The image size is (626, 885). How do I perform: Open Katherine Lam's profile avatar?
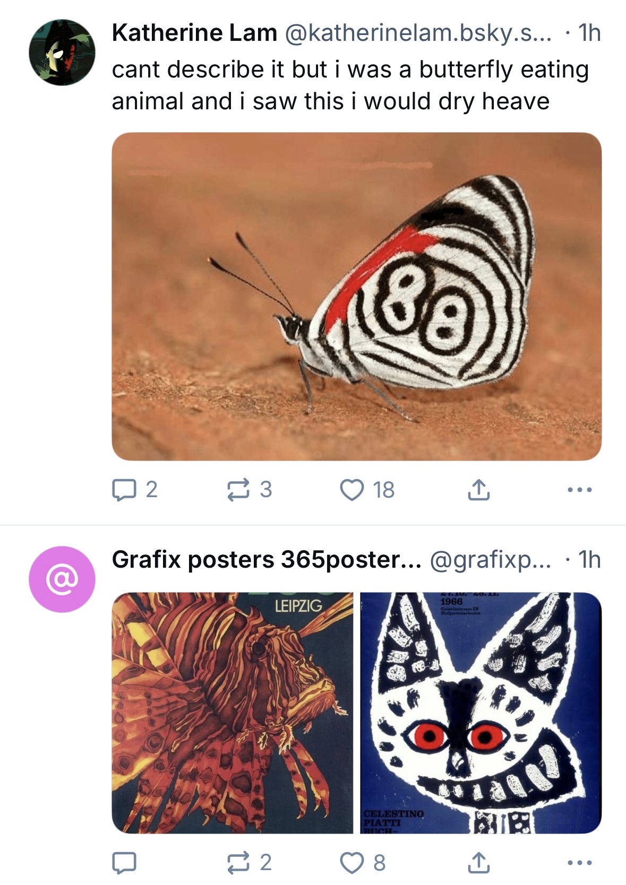pyautogui.click(x=62, y=53)
